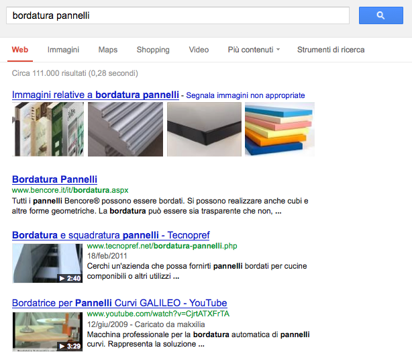This screenshot has height=356, width=412.
Task: Click 'Segnala immagini non appropriate' link
Action: click(x=246, y=95)
